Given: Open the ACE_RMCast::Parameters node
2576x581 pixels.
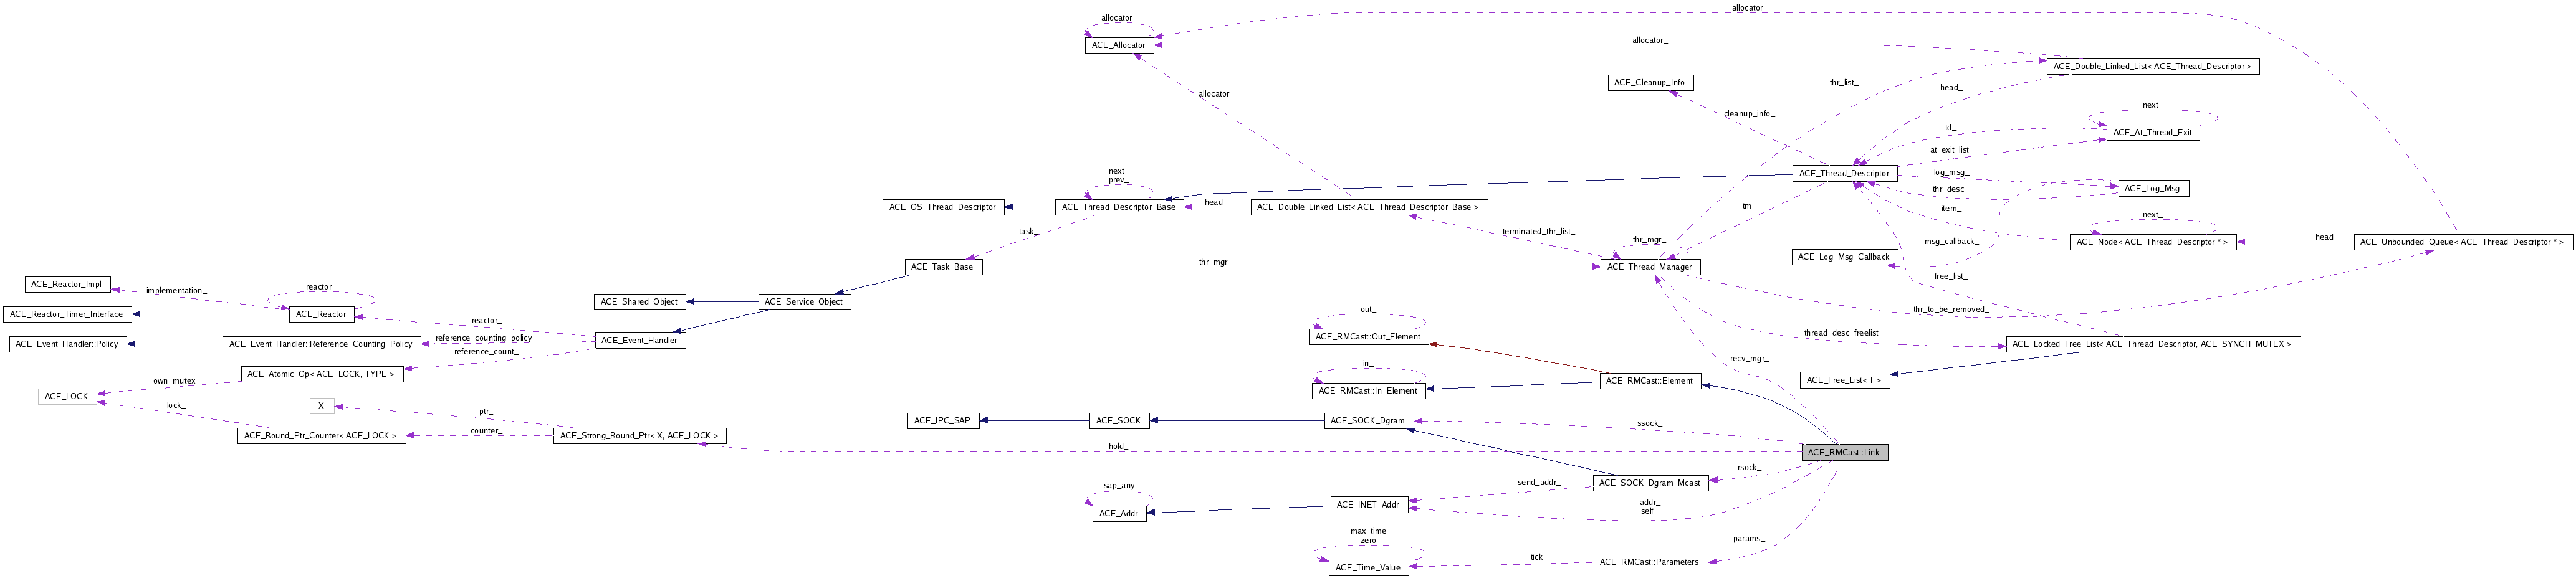Looking at the screenshot, I should [x=1650, y=563].
